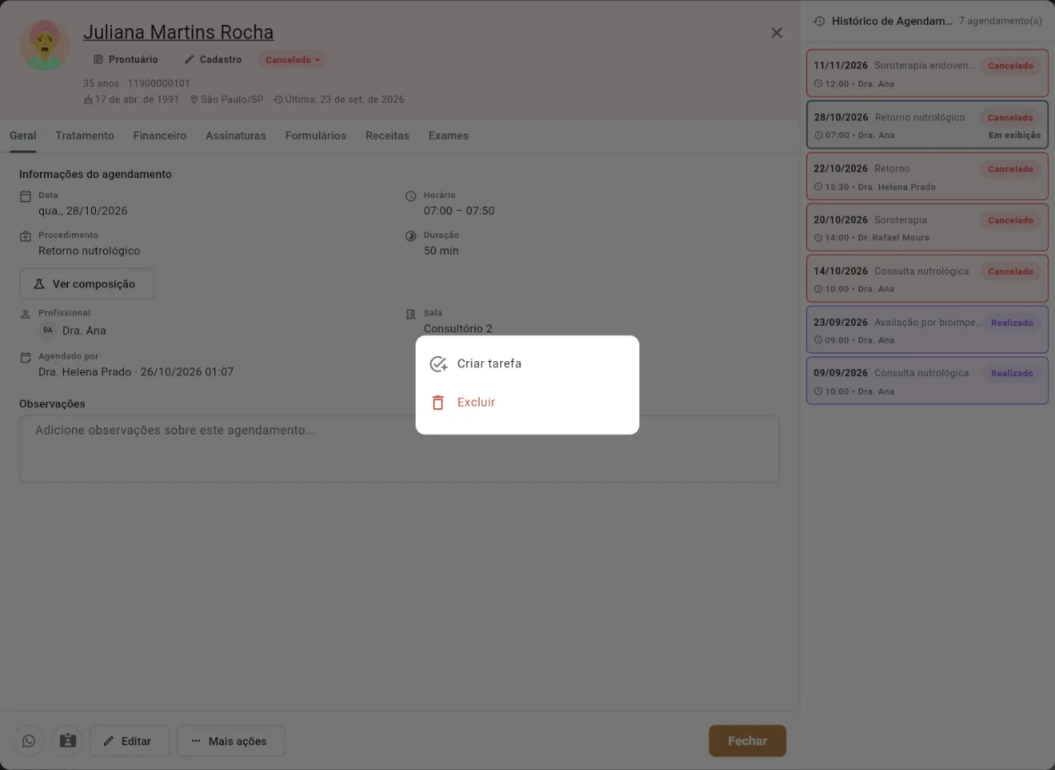The height and width of the screenshot is (770, 1055).
Task: Select the 28/10/2026 Retorno nutrológico history card
Action: pyautogui.click(x=927, y=125)
